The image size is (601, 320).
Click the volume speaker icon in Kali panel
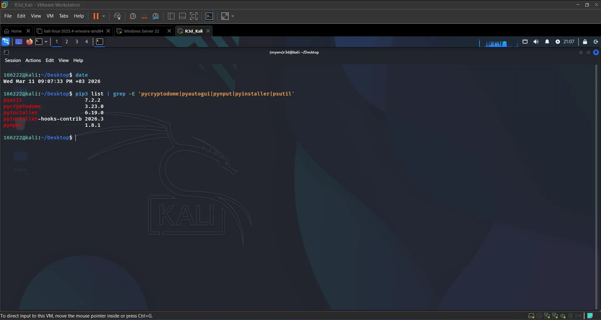[x=536, y=42]
